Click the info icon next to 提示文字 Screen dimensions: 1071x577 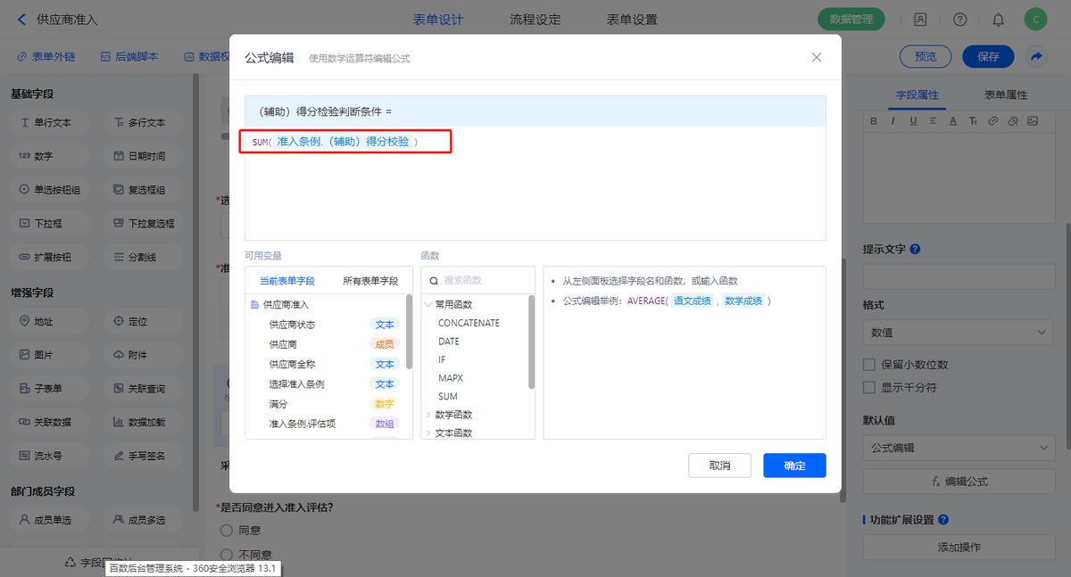coord(915,250)
